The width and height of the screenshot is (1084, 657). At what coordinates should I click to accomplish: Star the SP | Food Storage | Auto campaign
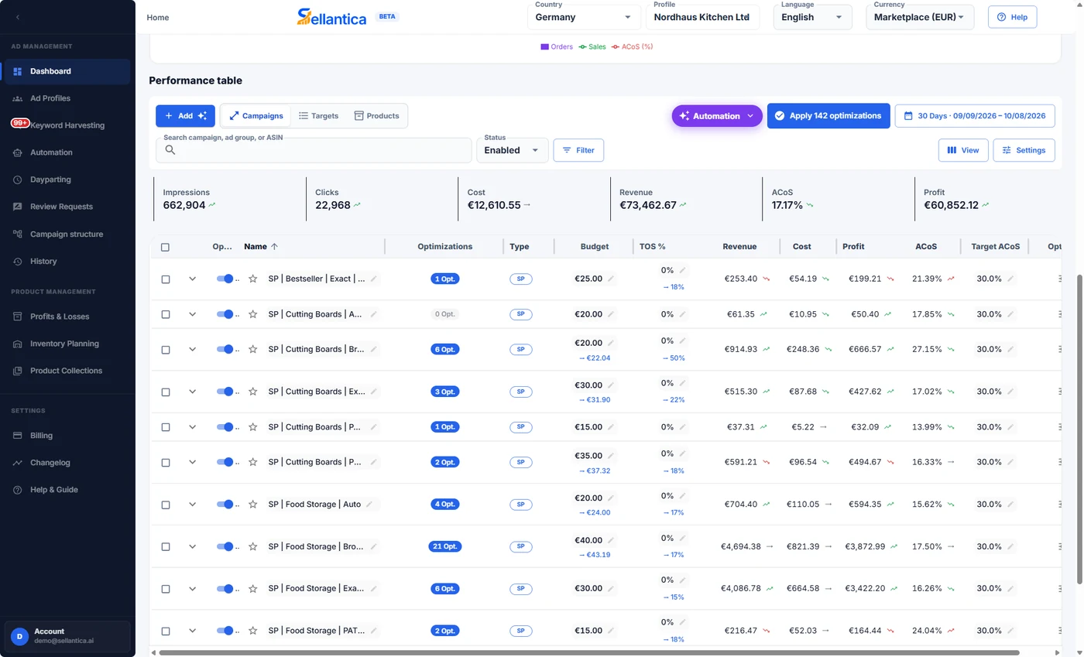tap(252, 505)
